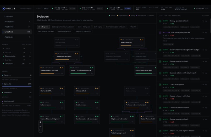Open the Overview page
The width and height of the screenshot is (211, 137).
point(17,16)
